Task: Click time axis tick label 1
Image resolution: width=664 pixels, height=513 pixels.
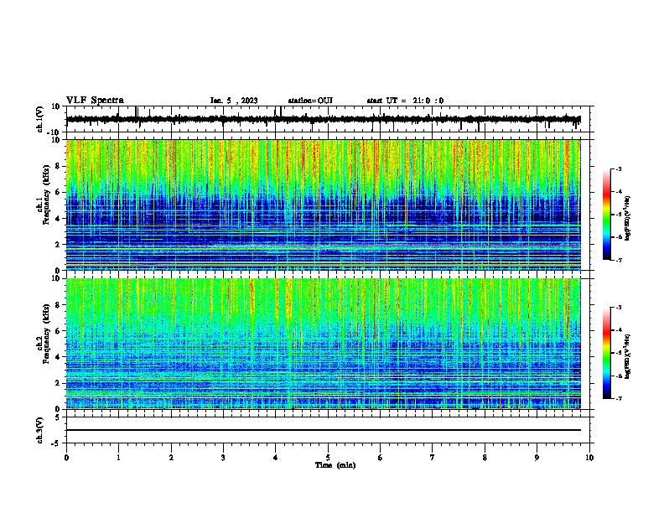Action: point(118,458)
